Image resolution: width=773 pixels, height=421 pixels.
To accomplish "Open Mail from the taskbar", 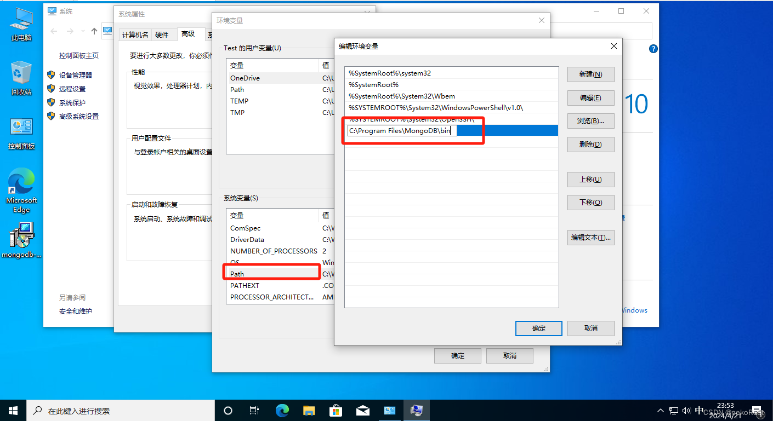I will pos(362,410).
